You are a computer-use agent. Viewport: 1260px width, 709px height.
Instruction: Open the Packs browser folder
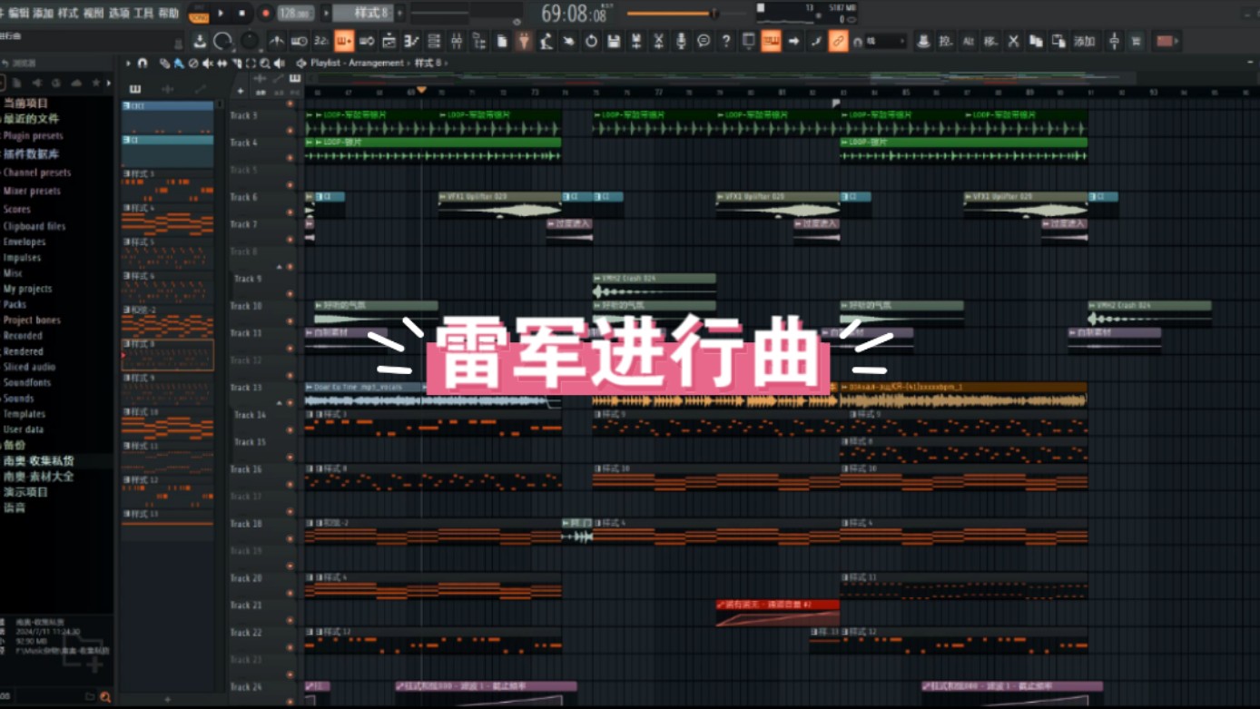pyautogui.click(x=15, y=305)
